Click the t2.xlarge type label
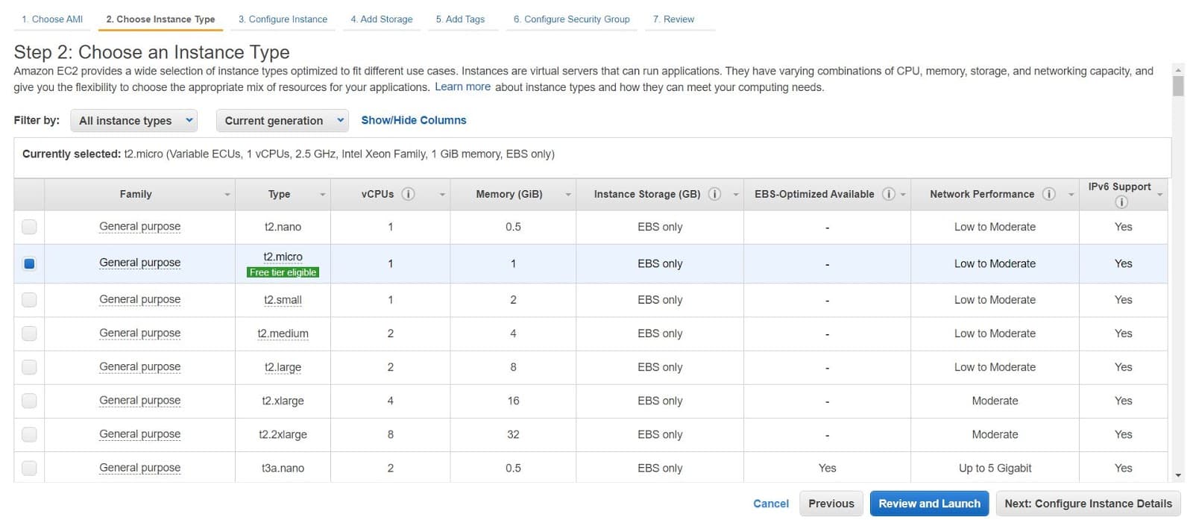This screenshot has height=520, width=1193. click(283, 401)
